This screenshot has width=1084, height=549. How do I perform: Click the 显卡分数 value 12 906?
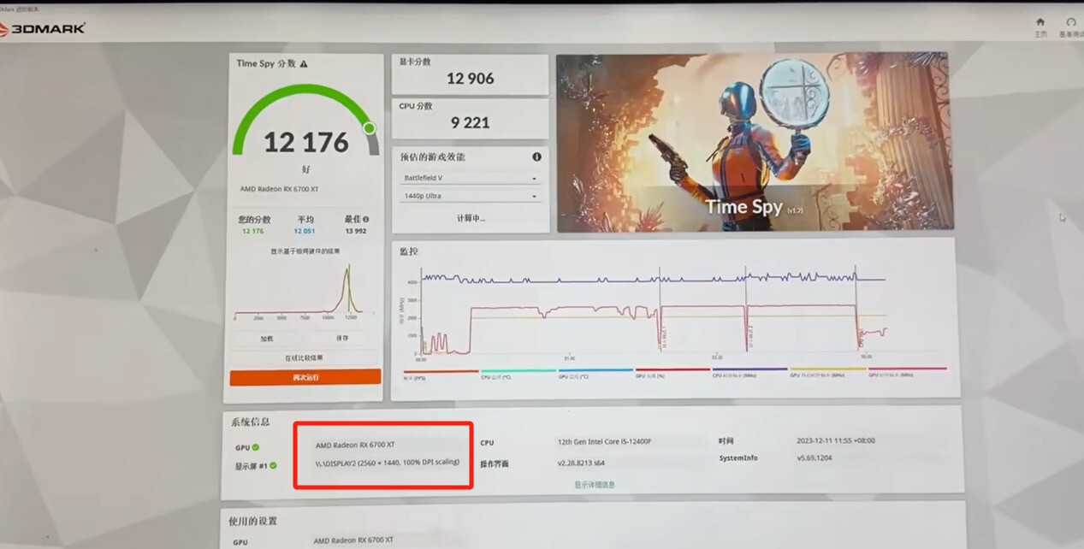(x=471, y=79)
